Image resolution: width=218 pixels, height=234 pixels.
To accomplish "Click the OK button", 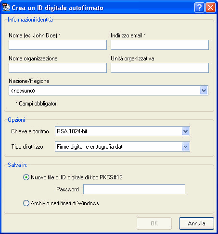I will (x=154, y=223).
